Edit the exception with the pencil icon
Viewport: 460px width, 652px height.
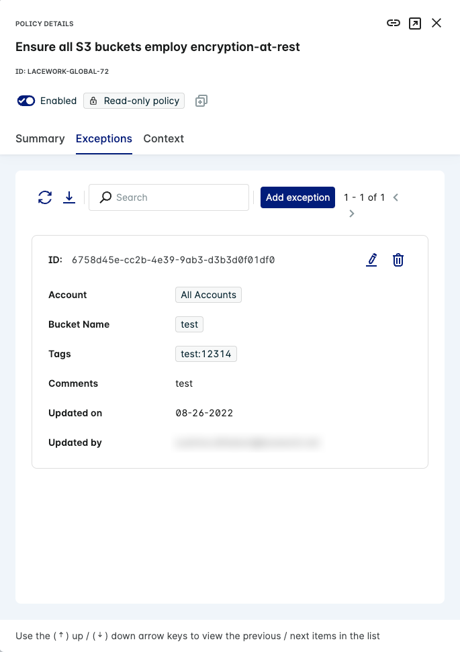(371, 260)
